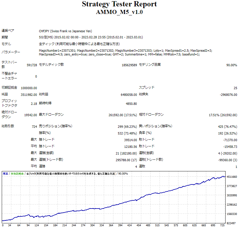Click the モデリング品質 label
The image size is (239, 228).
(x=150, y=64)
